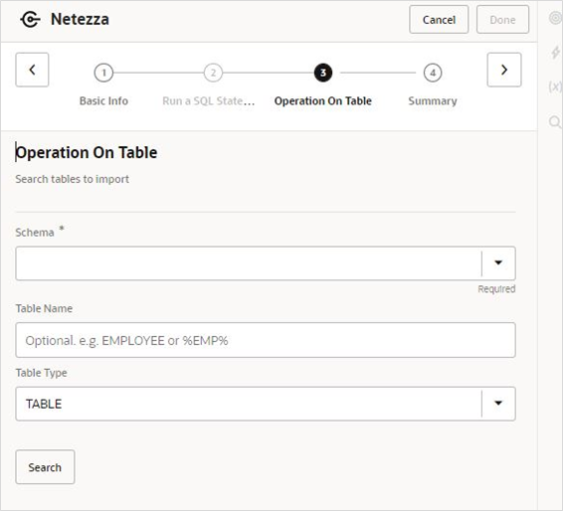Click the 'Required' hint text
This screenshot has height=511, width=563.
click(496, 289)
